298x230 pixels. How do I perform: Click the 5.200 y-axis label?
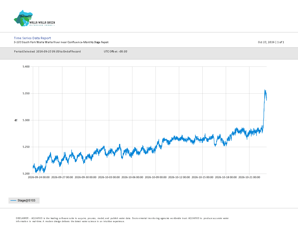(26, 174)
